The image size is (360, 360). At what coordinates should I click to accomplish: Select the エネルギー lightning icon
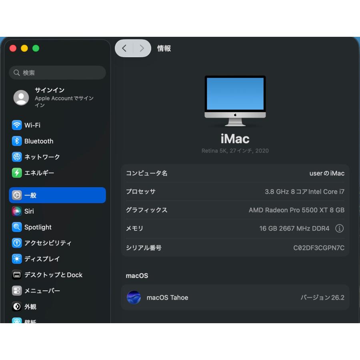17,173
